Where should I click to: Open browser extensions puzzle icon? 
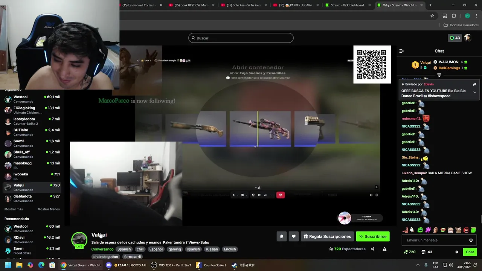tap(454, 16)
